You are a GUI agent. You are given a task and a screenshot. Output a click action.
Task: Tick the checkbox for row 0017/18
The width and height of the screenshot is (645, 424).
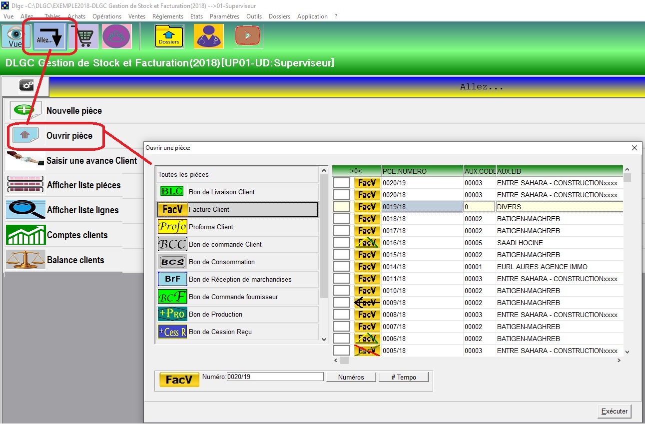click(342, 231)
